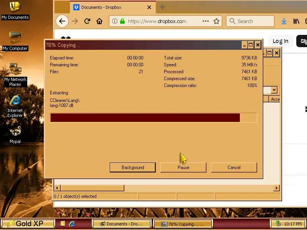Open the browser downloads arrow
The height and width of the screenshot is (230, 307).
click(x=284, y=21)
